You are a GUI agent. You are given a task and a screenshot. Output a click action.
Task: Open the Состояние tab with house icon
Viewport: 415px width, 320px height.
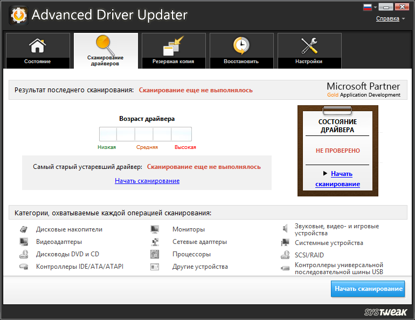point(38,51)
